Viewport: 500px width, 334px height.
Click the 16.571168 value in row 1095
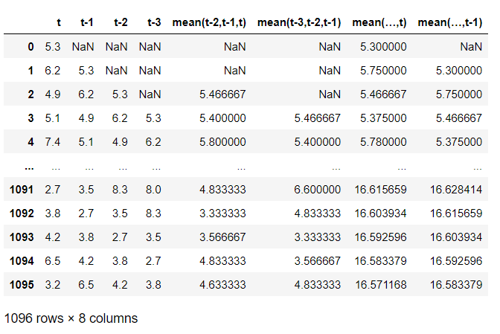tap(380, 283)
